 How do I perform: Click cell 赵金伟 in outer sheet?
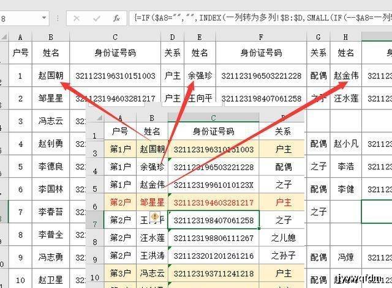click(x=346, y=75)
